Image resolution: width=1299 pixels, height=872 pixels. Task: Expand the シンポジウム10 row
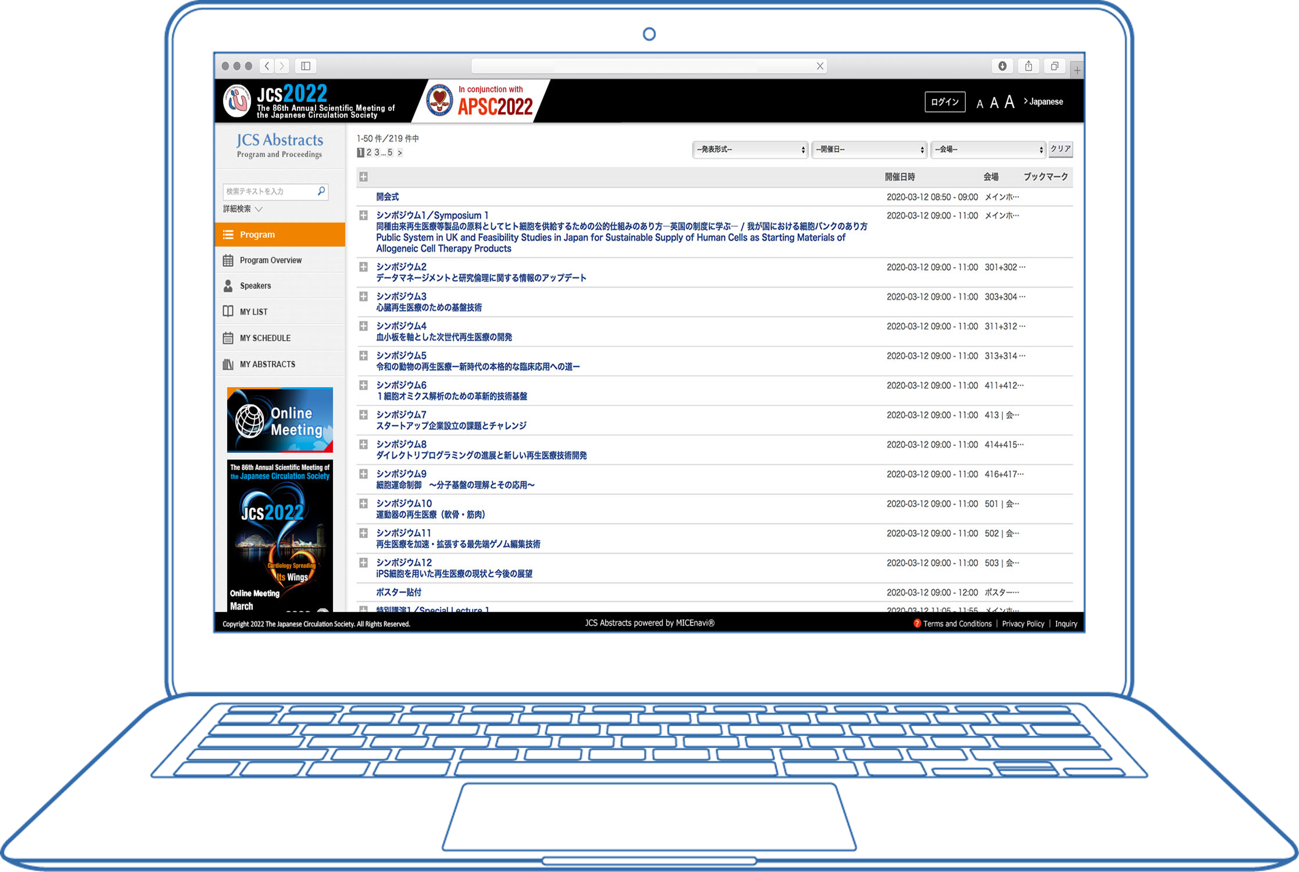[x=363, y=503]
